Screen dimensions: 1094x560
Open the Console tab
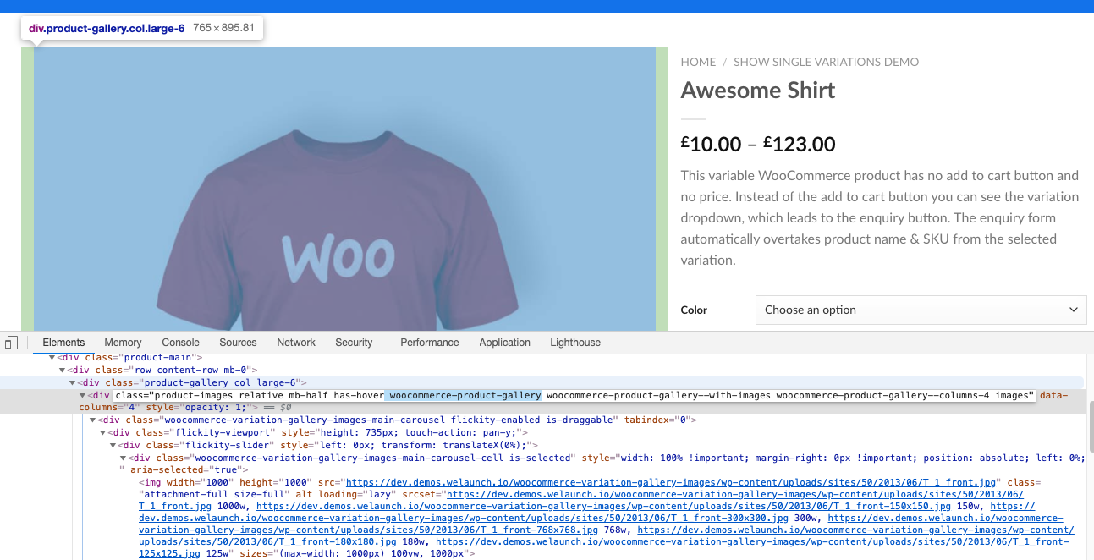point(180,343)
